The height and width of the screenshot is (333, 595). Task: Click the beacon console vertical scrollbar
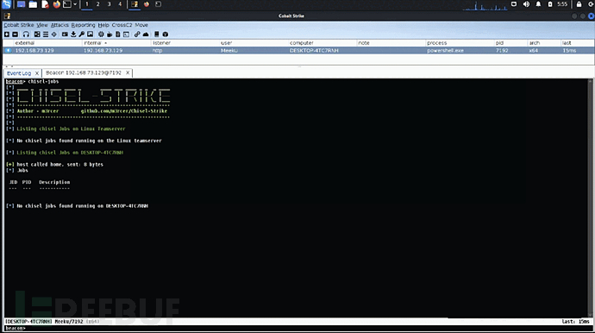[x=590, y=198]
